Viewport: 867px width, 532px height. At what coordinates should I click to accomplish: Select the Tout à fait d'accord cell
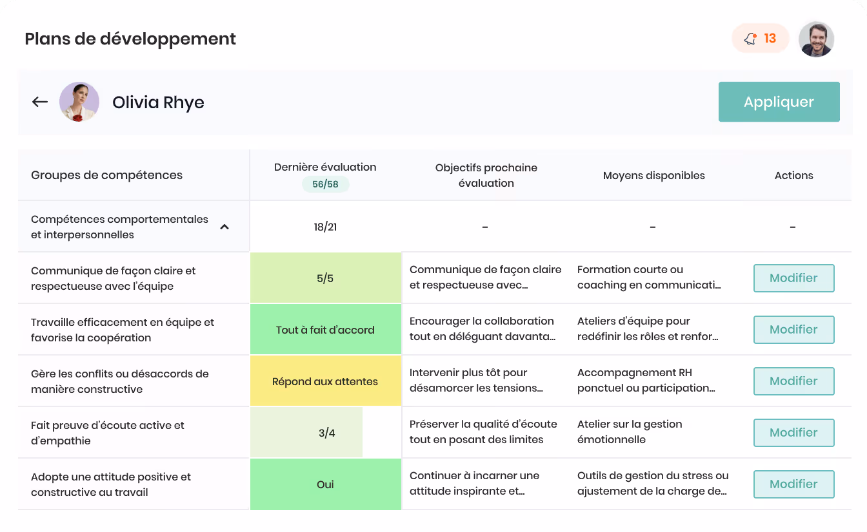tap(325, 330)
